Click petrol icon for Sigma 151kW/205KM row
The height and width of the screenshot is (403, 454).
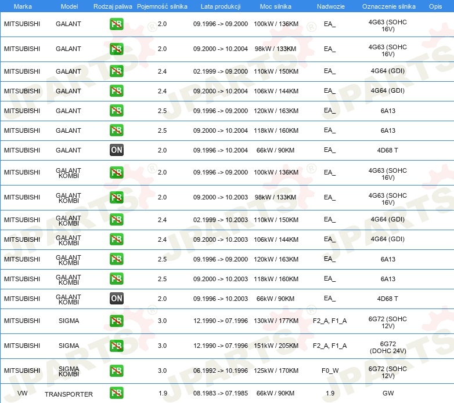tap(116, 346)
